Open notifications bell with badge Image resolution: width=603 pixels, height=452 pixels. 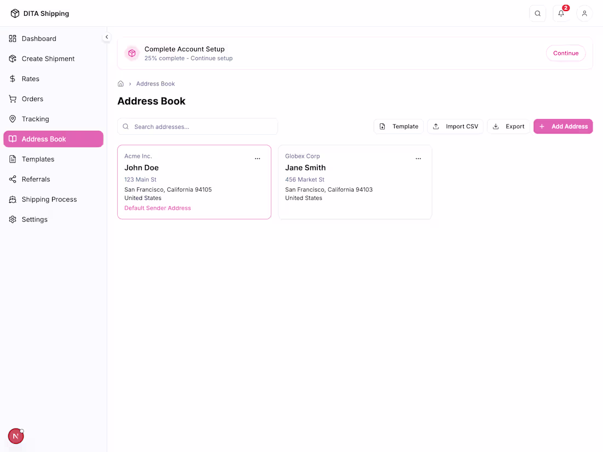(x=561, y=14)
